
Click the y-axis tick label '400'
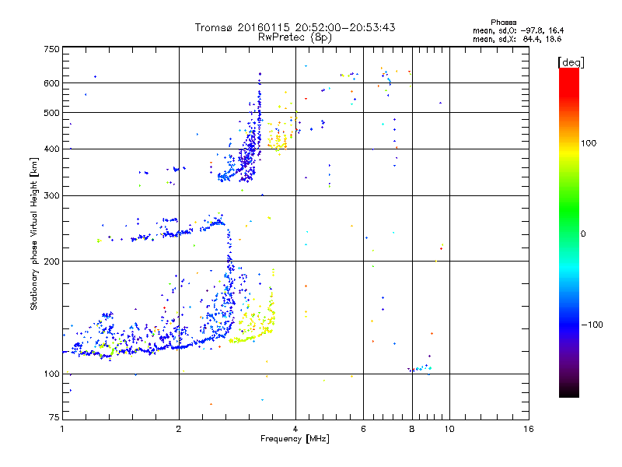click(52, 149)
